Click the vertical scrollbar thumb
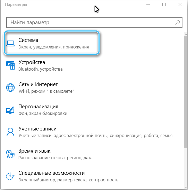Viewport: 188px width, 190px height. [x=186, y=92]
